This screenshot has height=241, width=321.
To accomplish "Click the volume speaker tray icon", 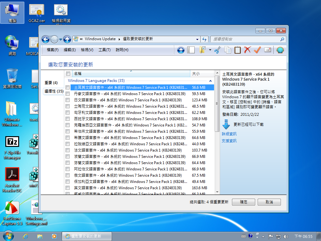I will [x=286, y=237].
